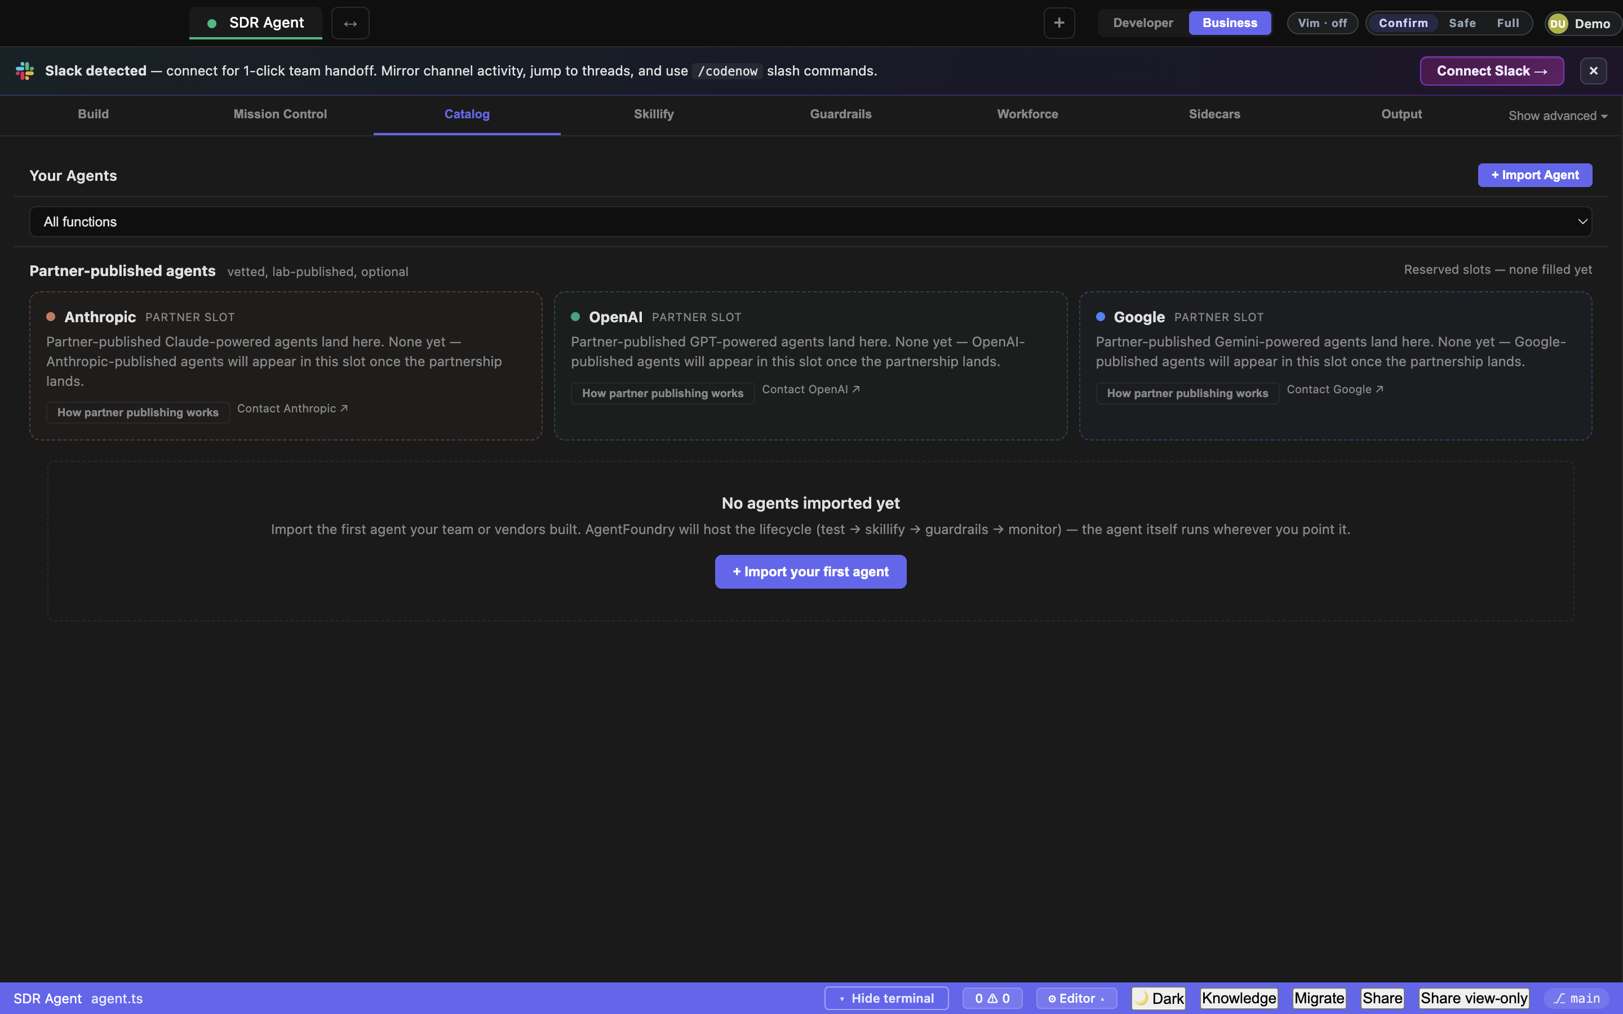This screenshot has width=1623, height=1014.
Task: Click the /codenow slash command text
Action: pos(728,71)
